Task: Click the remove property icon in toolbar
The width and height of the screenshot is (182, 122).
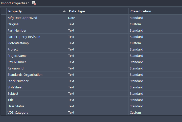Action: tap(34, 3)
